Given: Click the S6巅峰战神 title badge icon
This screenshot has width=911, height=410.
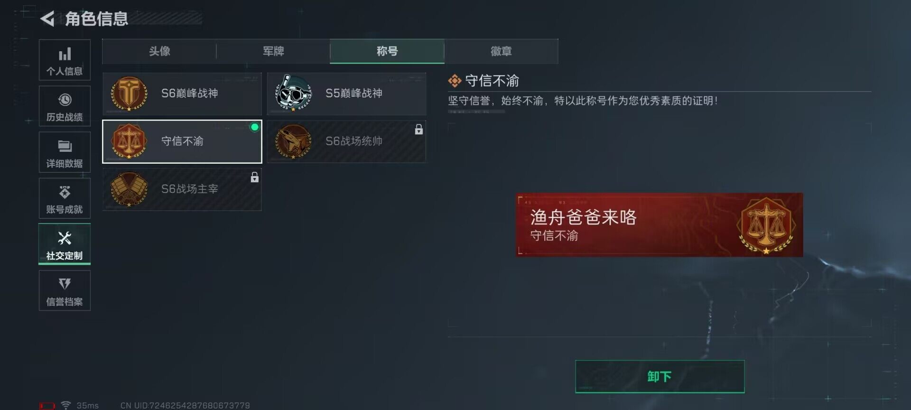Looking at the screenshot, I should pos(129,93).
